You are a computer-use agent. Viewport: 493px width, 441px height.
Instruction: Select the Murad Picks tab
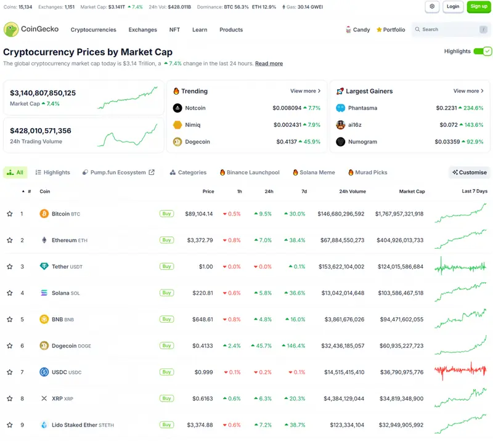click(367, 172)
